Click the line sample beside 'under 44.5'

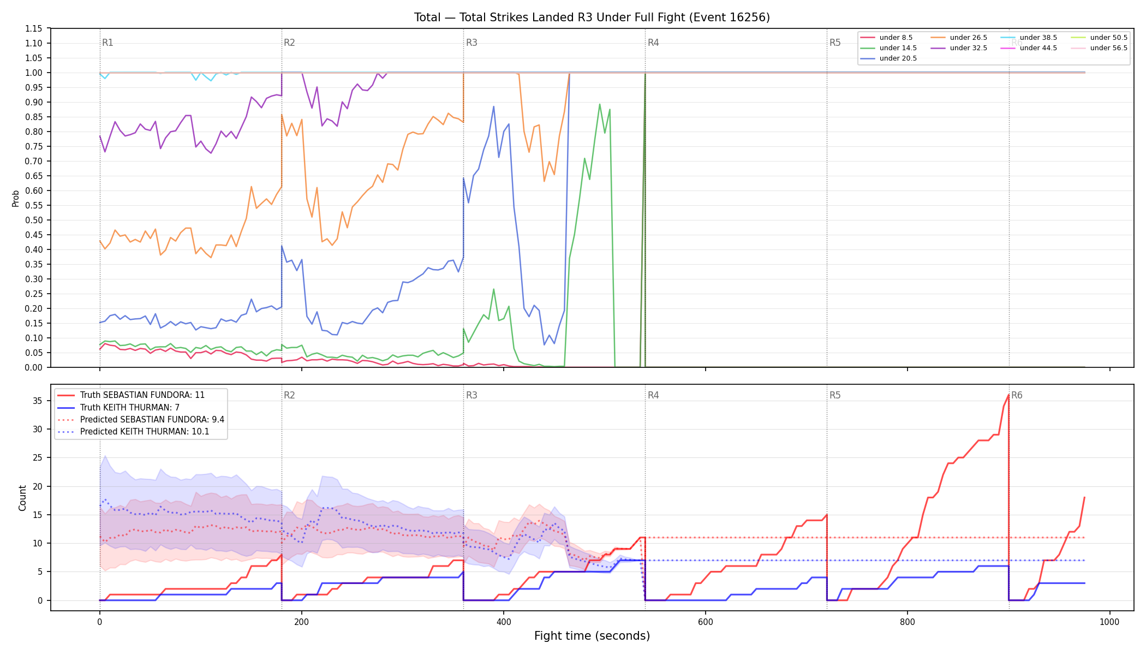[x=1008, y=48]
